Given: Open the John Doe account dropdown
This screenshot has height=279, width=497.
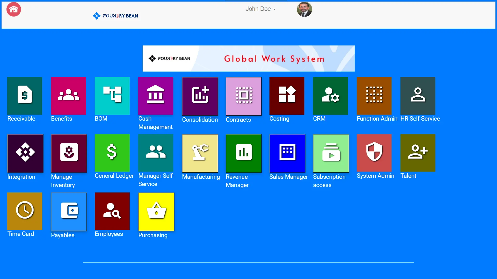Looking at the screenshot, I should (x=260, y=9).
